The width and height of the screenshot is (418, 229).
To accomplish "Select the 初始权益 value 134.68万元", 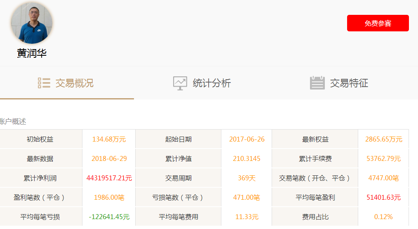I will click(109, 139).
